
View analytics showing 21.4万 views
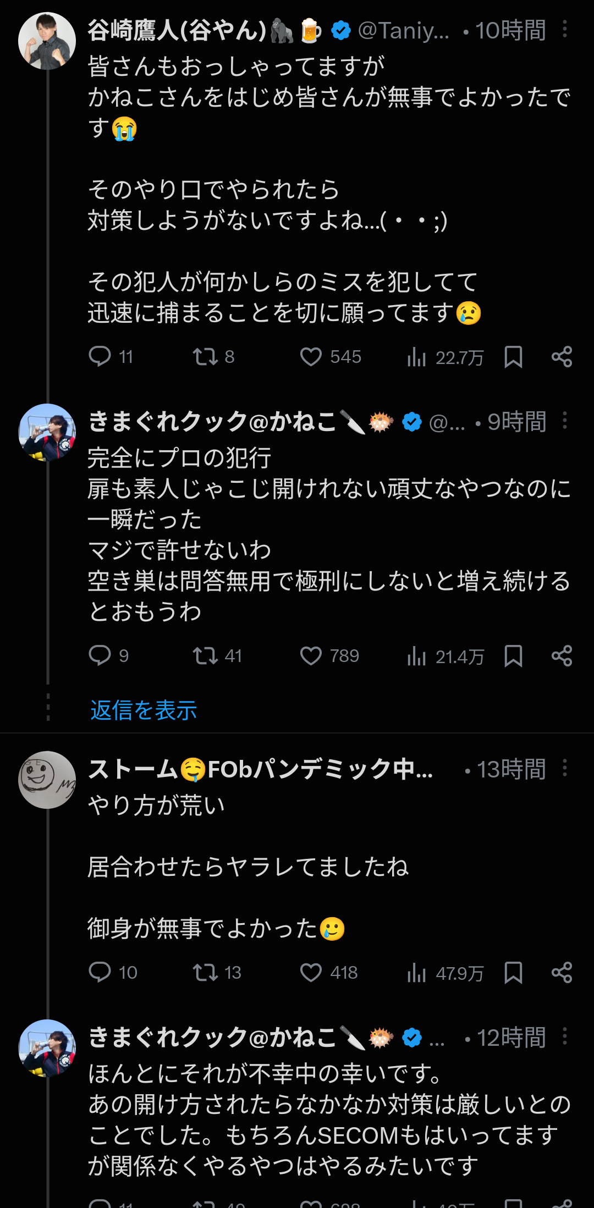[x=446, y=657]
